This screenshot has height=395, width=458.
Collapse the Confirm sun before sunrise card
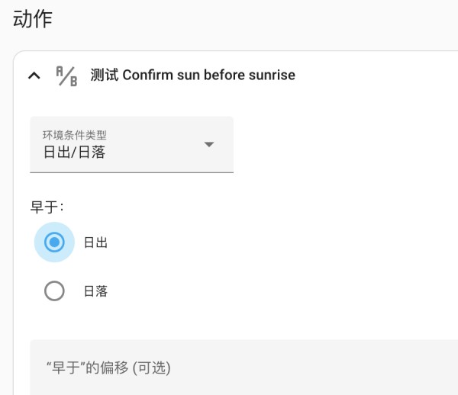[34, 75]
